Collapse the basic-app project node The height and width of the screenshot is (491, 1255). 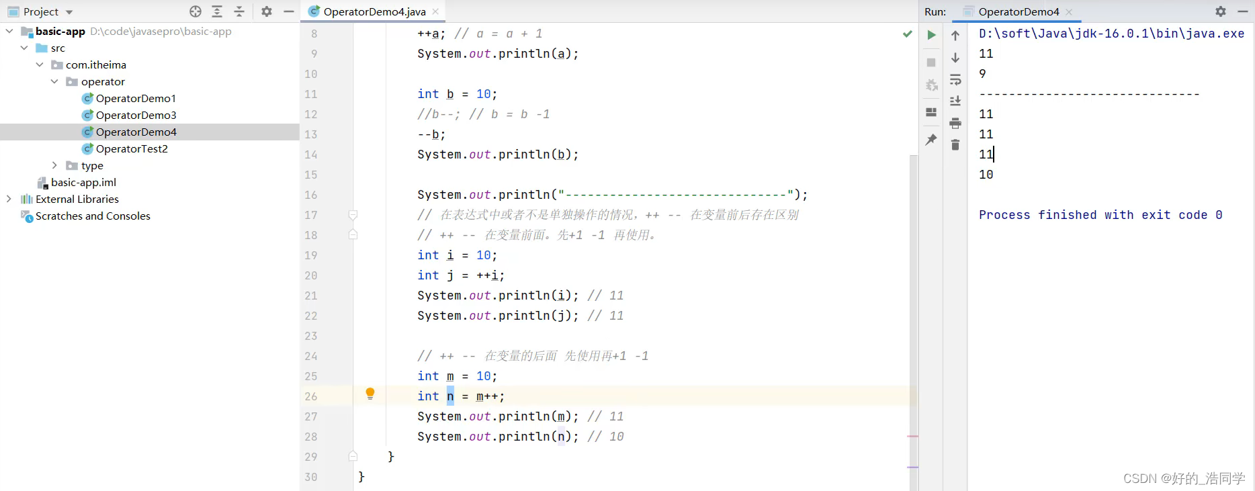click(x=9, y=31)
